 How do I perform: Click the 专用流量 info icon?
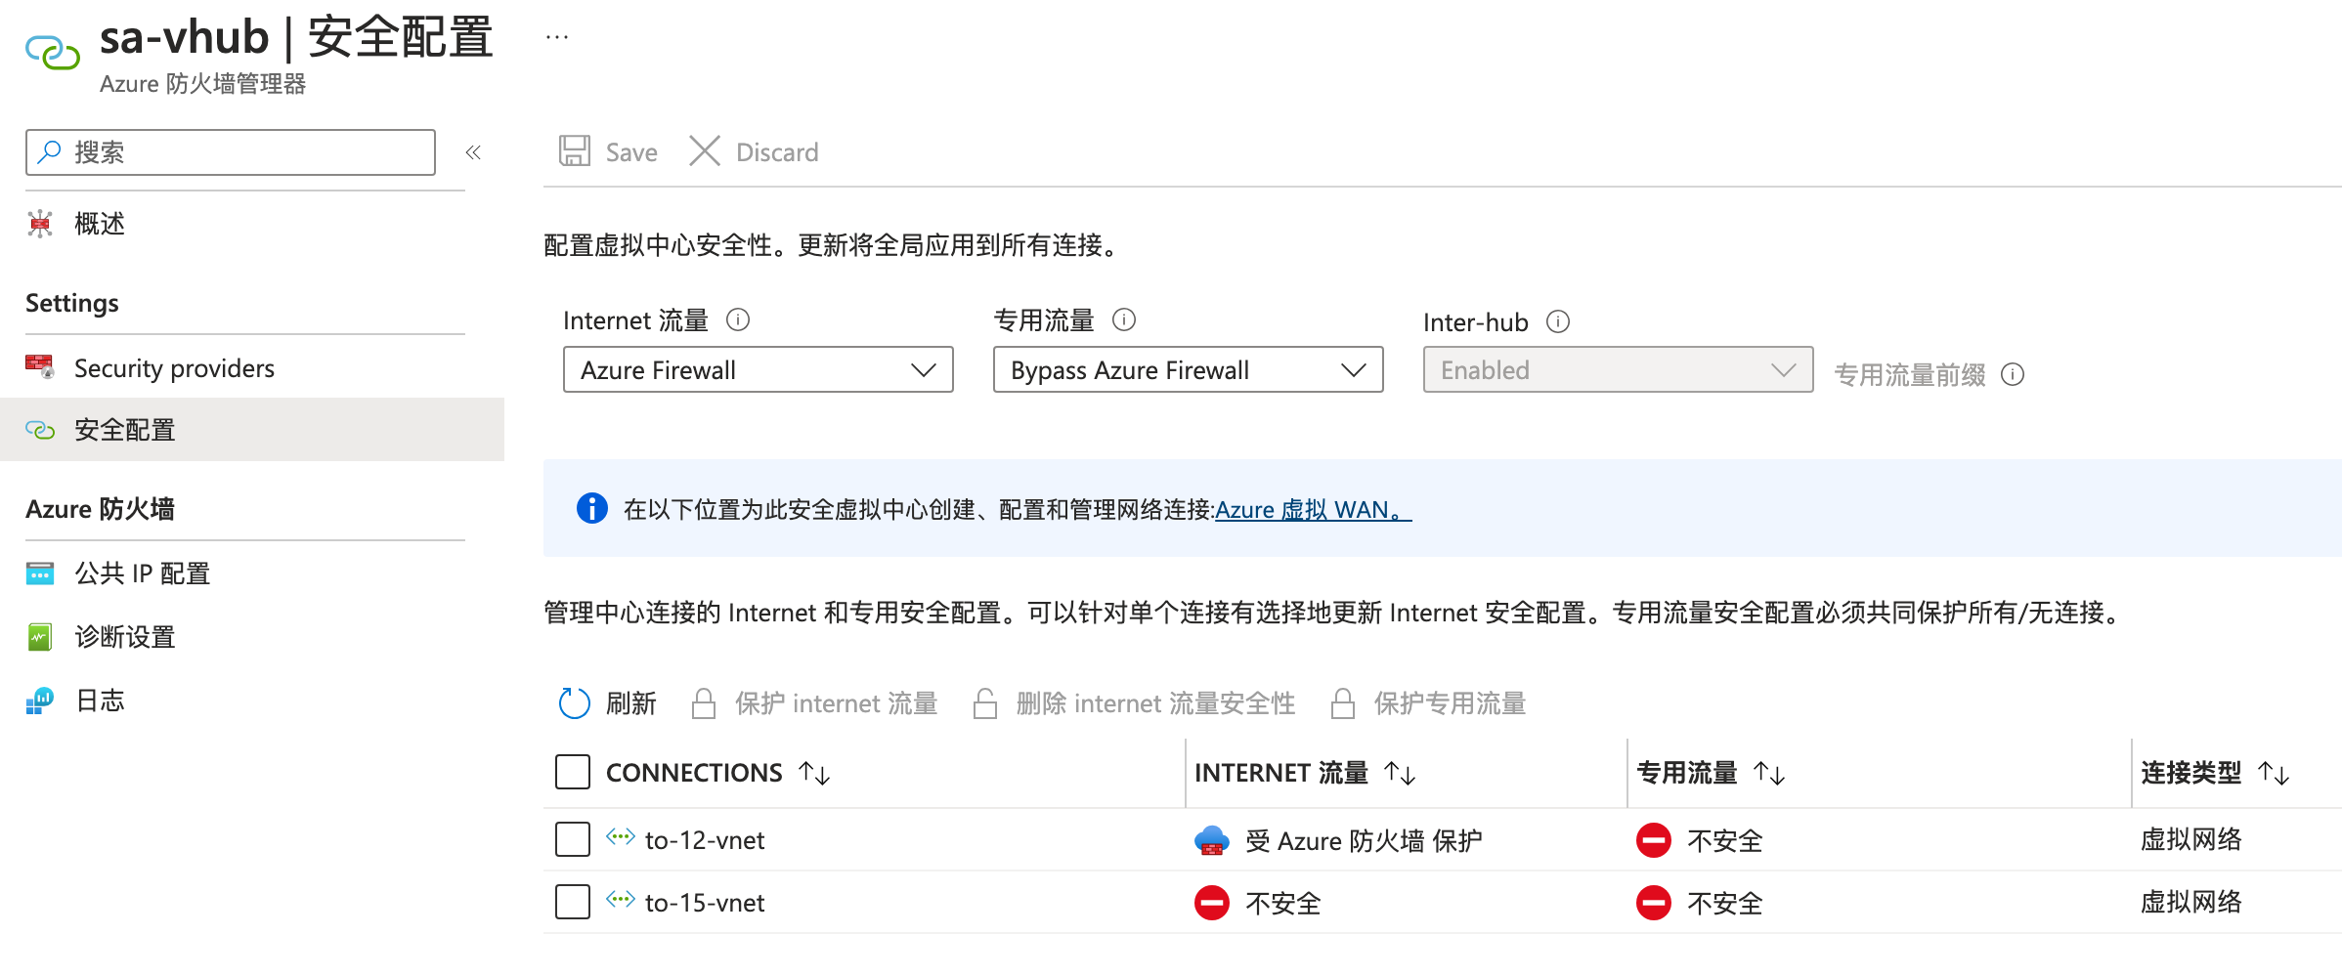(1124, 319)
